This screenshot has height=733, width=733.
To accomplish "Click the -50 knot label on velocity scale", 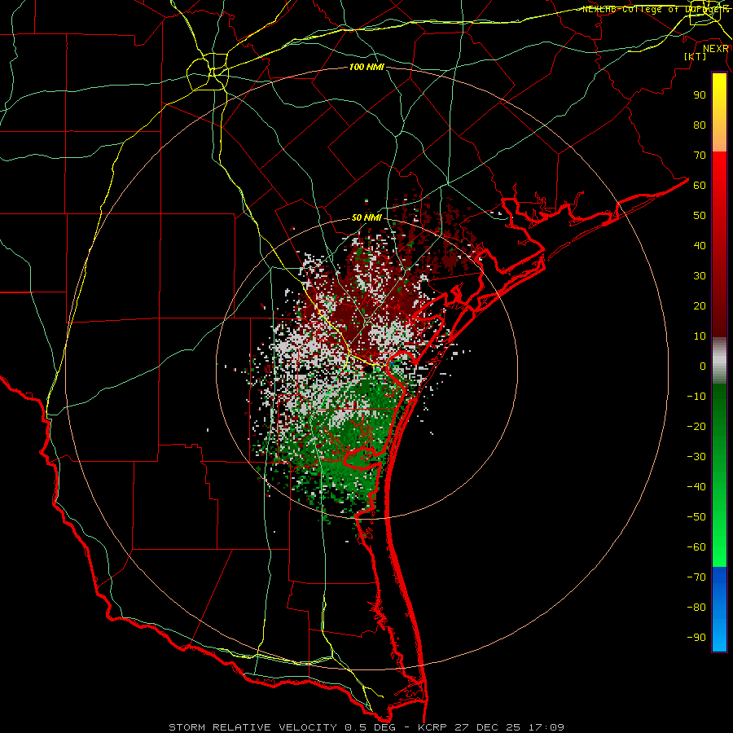I will tap(696, 517).
